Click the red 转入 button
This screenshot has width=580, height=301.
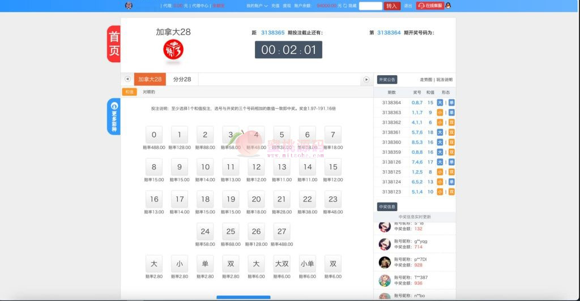click(392, 6)
